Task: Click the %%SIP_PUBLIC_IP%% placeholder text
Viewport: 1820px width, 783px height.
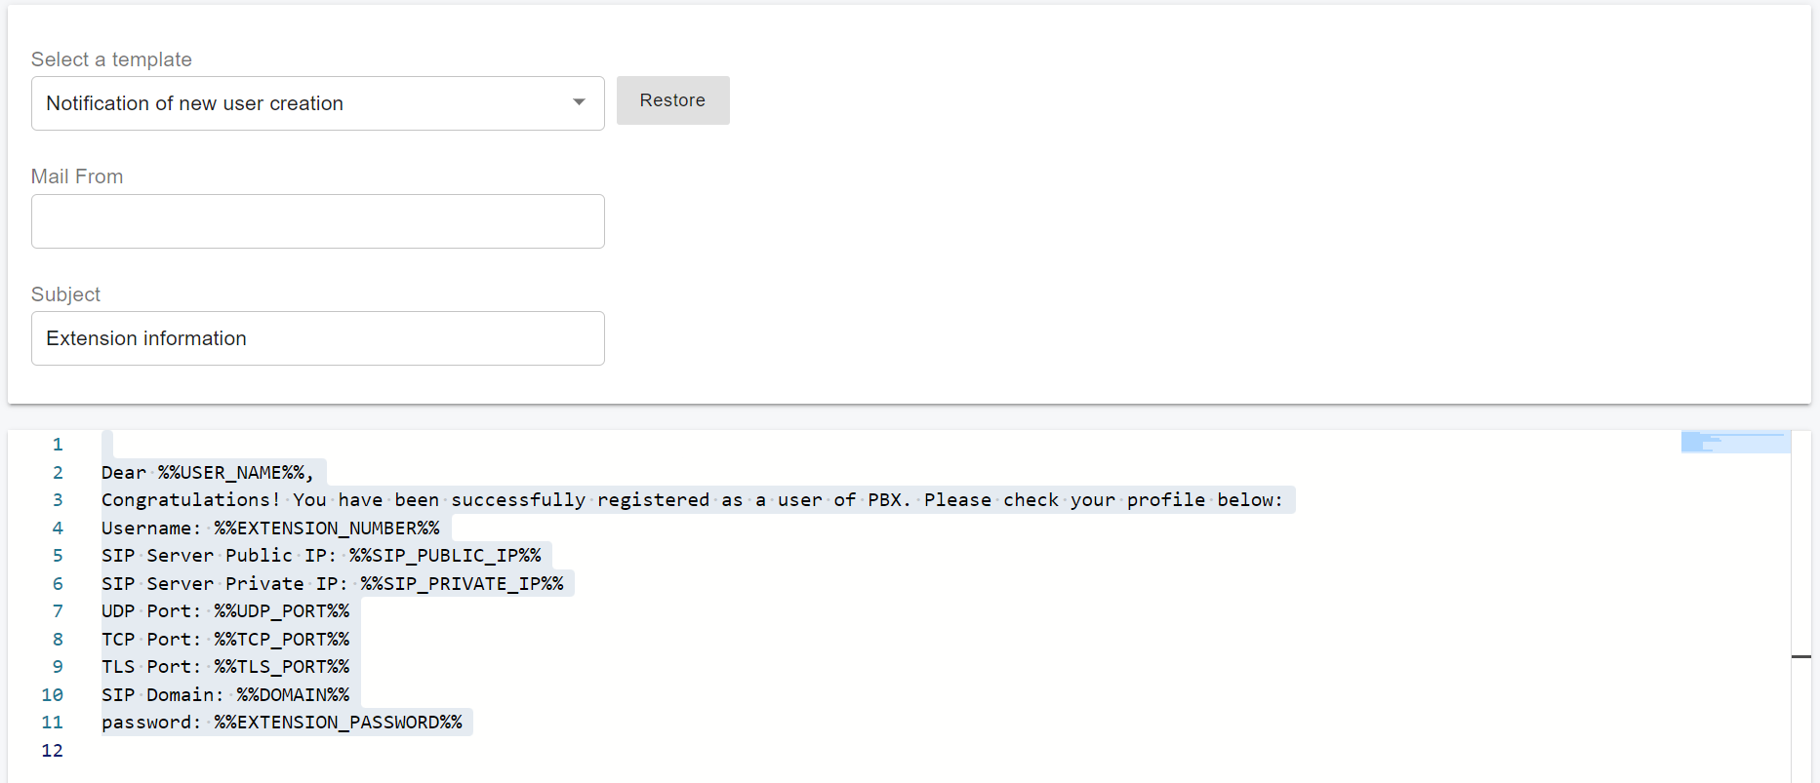Action: [445, 556]
